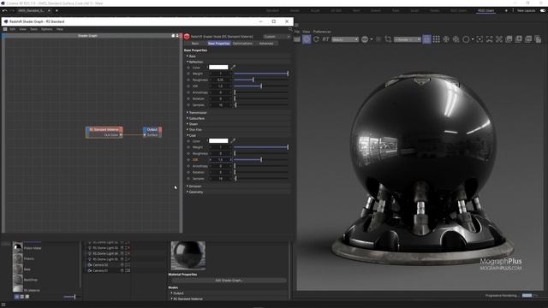Screen dimensions: 548x308
Task: Open Preferences menu in RenderView
Action: click(322, 32)
